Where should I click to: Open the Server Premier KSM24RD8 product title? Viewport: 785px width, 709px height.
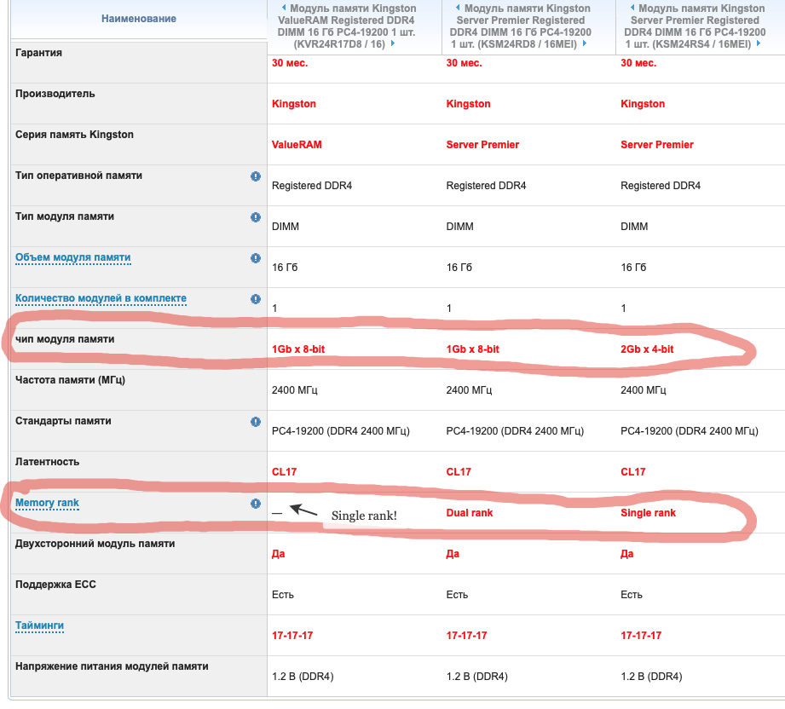pos(521,26)
